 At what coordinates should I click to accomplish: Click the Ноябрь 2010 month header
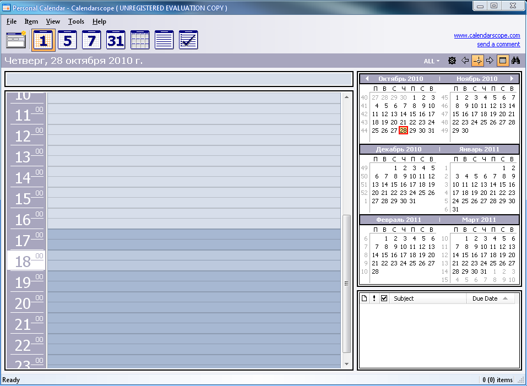477,79
